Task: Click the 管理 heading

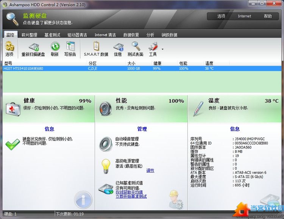Action: coord(142,129)
